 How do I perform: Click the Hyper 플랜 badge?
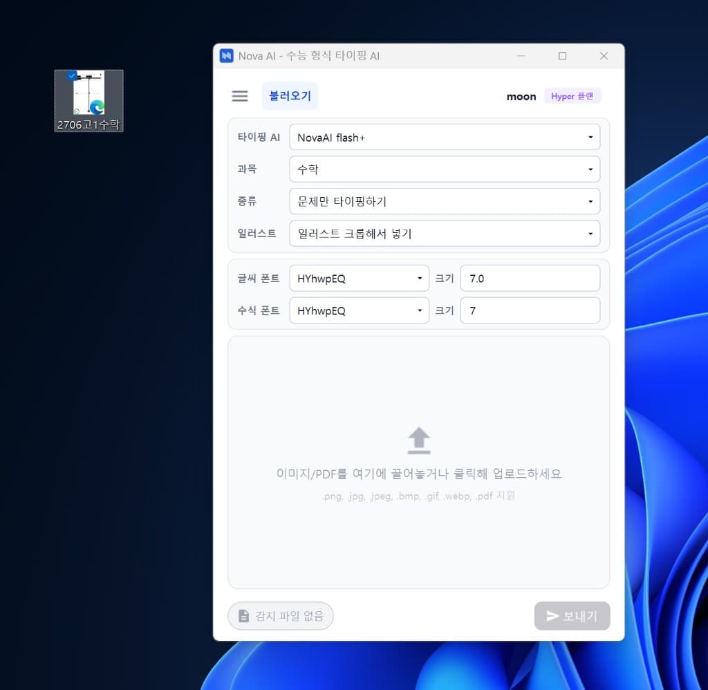click(572, 96)
